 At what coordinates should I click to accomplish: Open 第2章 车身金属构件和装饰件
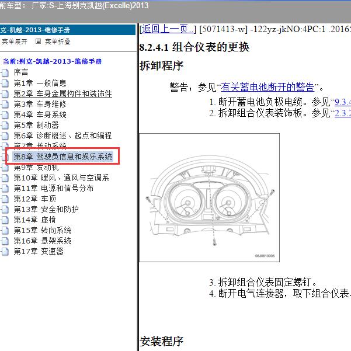coord(62,93)
